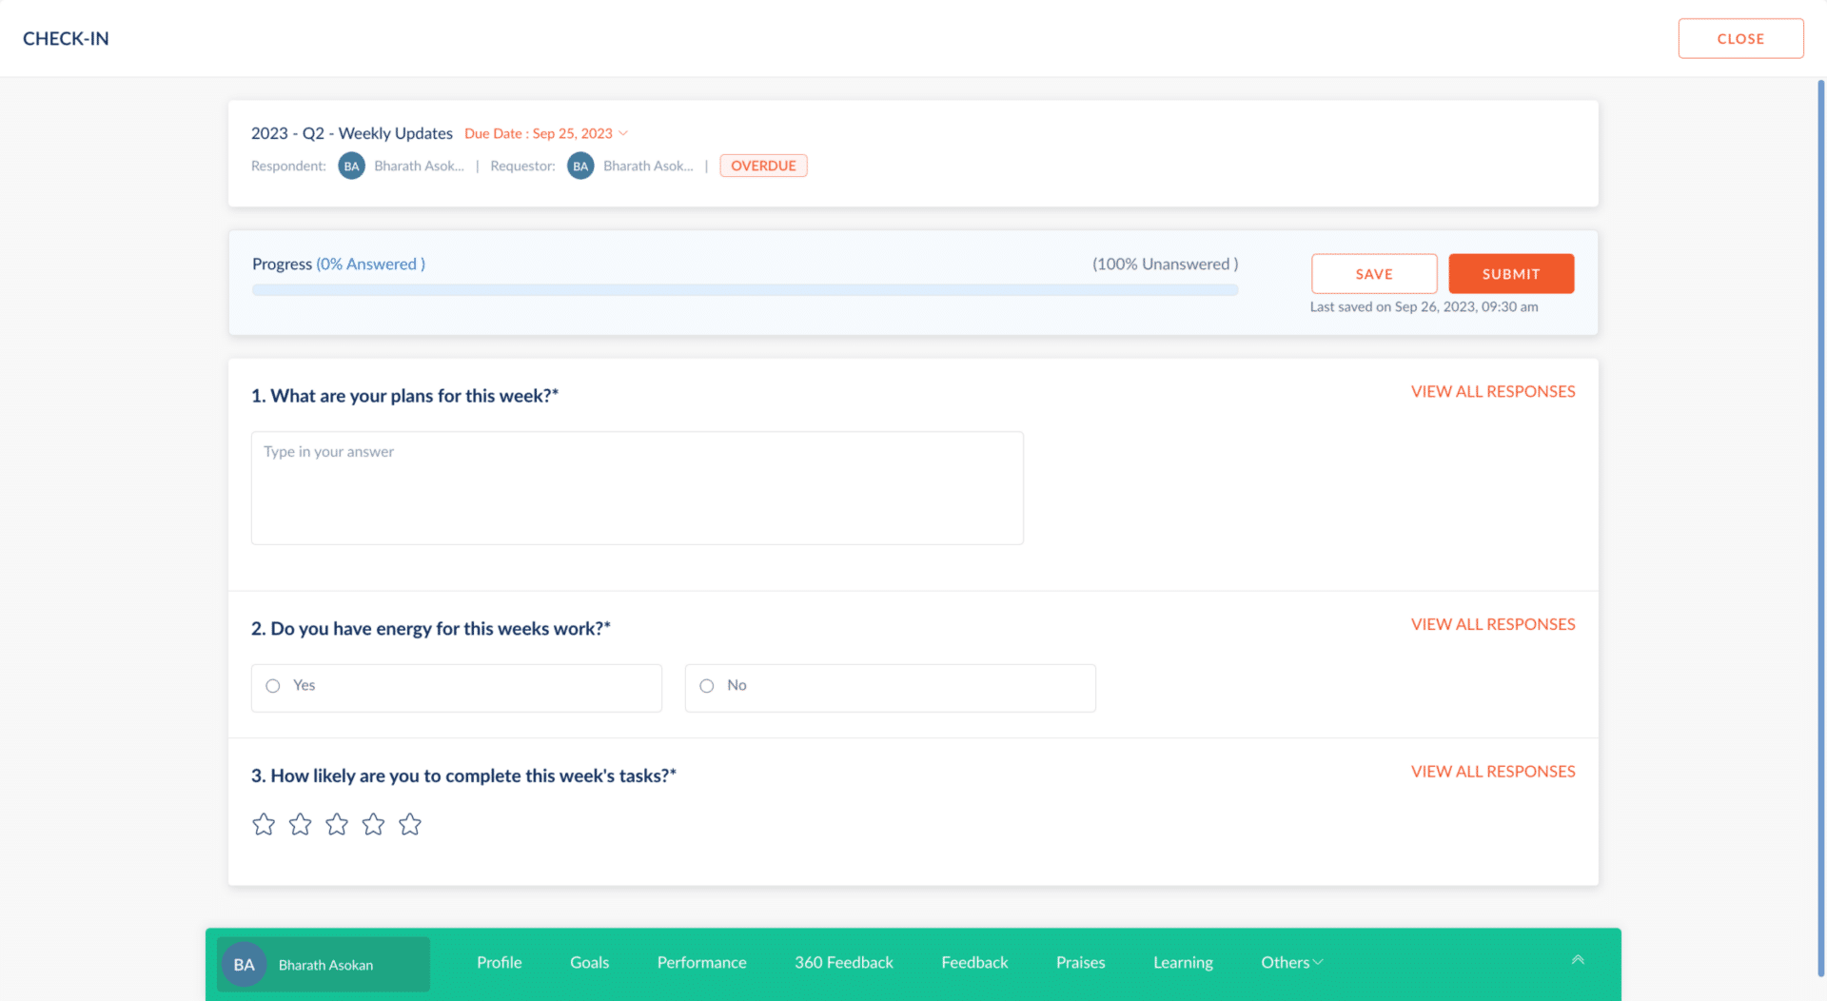1827x1001 pixels.
Task: Click the Requestor BA avatar
Action: [580, 166]
